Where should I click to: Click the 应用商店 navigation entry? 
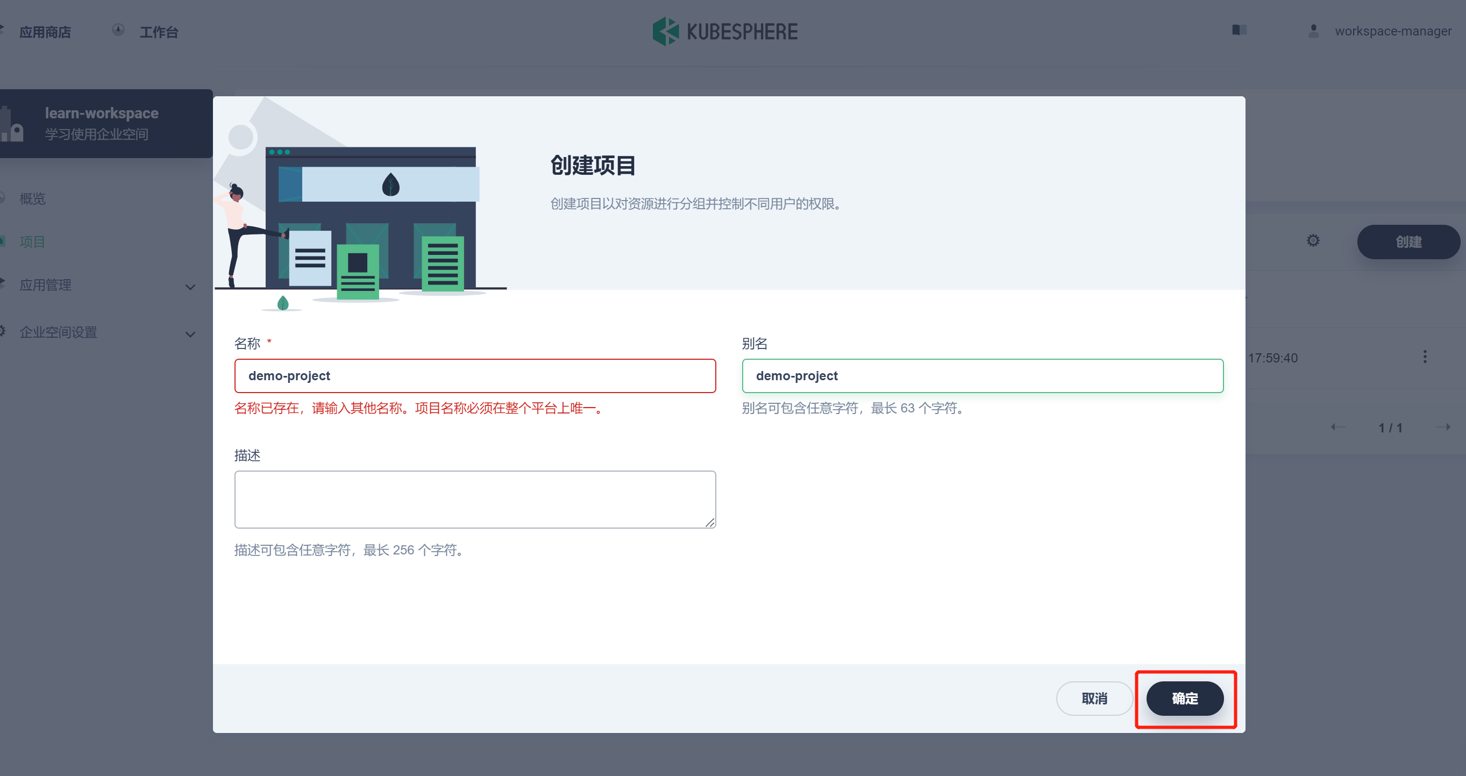point(45,32)
